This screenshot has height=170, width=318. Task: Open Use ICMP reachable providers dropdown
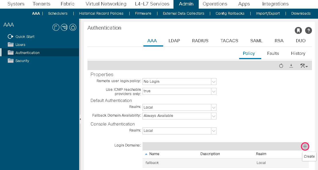tap(214, 91)
